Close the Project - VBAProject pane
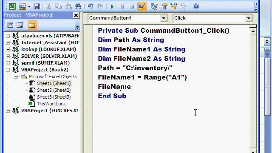 tap(76, 15)
